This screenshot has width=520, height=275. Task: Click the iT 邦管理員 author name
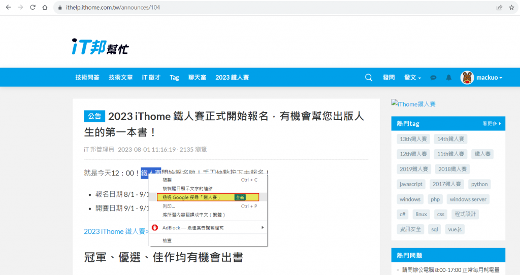99,150
